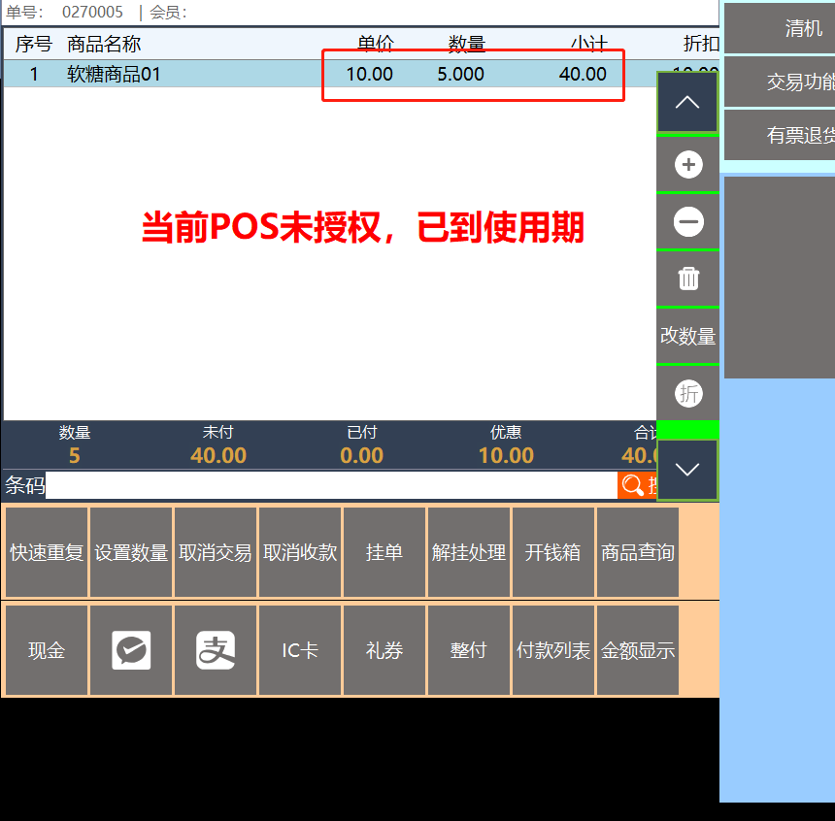
Task: Open the 折 discount icon
Action: click(688, 393)
